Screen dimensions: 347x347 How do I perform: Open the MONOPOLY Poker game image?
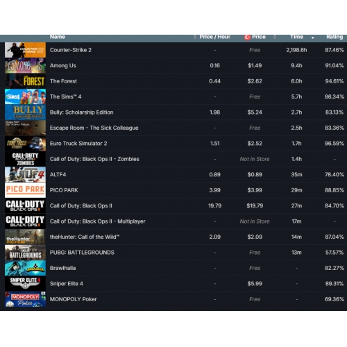(x=25, y=299)
